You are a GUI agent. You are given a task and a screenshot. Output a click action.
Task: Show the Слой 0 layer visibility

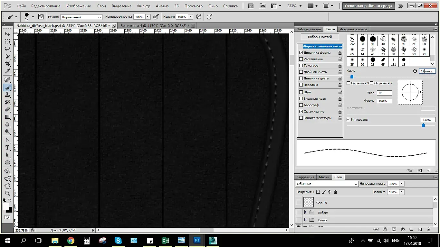[x=299, y=203]
